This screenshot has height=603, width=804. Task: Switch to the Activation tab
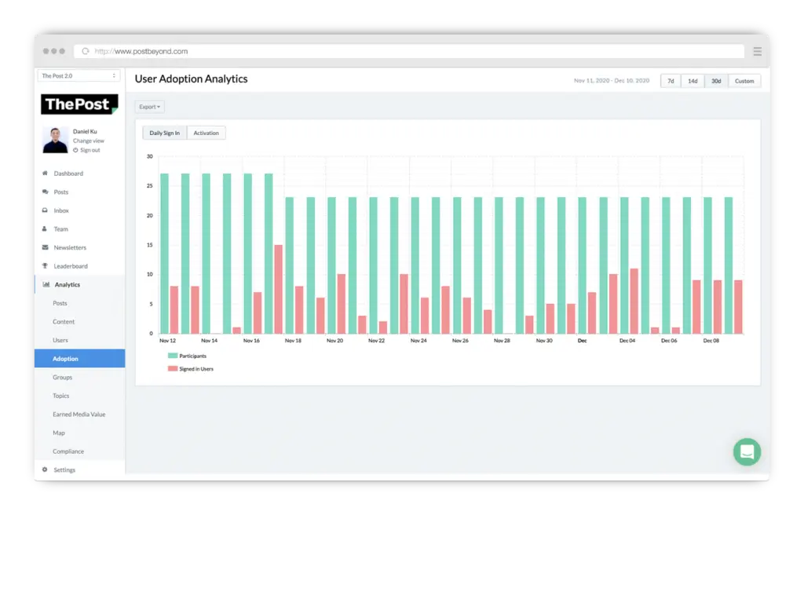pos(206,133)
